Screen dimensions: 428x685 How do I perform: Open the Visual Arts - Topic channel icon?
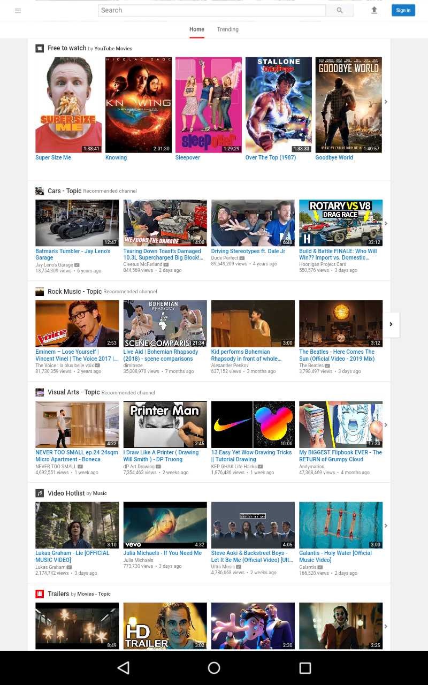pos(39,392)
